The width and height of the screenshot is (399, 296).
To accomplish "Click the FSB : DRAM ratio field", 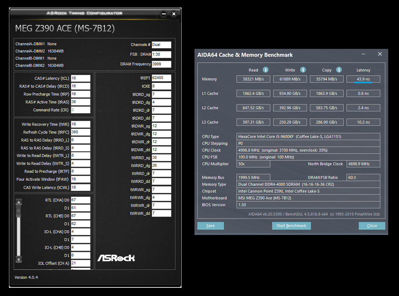I will point(161,54).
